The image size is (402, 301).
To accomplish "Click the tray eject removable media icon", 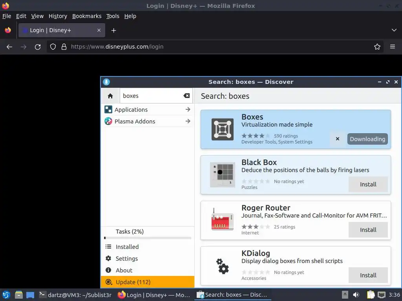I will tap(345, 295).
